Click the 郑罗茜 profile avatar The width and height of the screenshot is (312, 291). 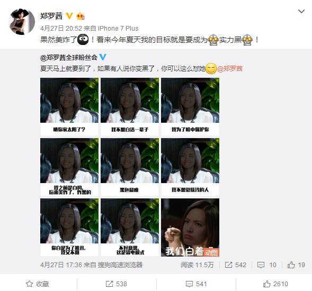click(22, 22)
